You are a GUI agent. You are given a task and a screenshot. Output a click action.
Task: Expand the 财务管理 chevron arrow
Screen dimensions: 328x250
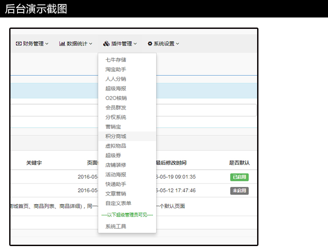tap(47, 44)
